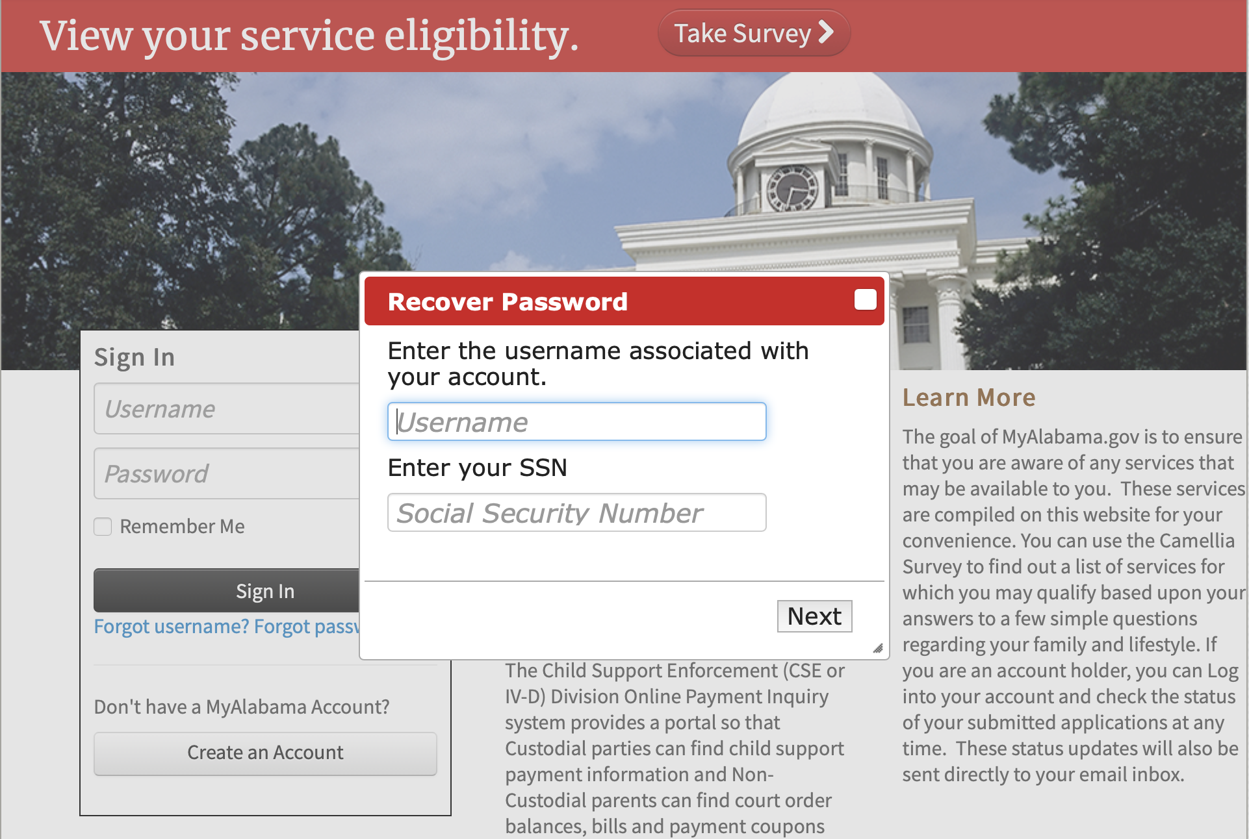The width and height of the screenshot is (1249, 839).
Task: Click the clock on the capitol dome image
Action: (792, 189)
